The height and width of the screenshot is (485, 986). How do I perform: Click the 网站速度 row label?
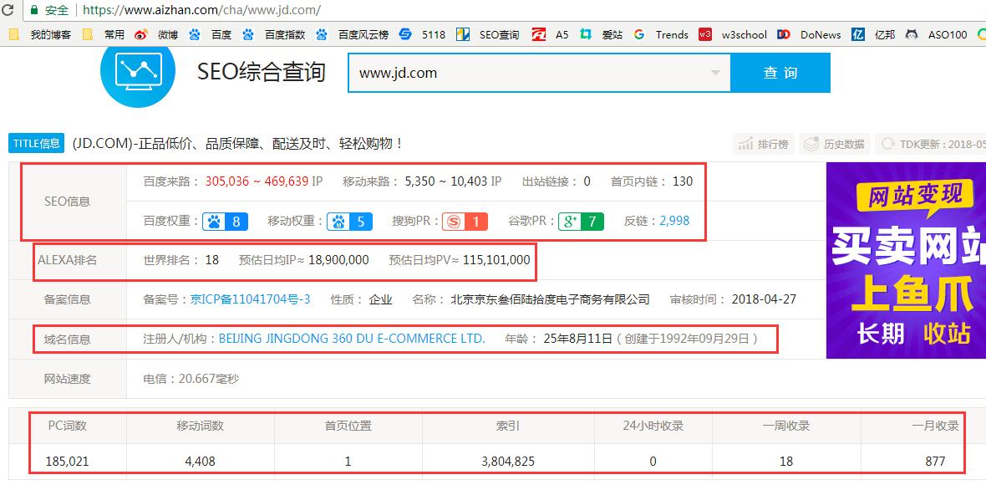(x=68, y=379)
